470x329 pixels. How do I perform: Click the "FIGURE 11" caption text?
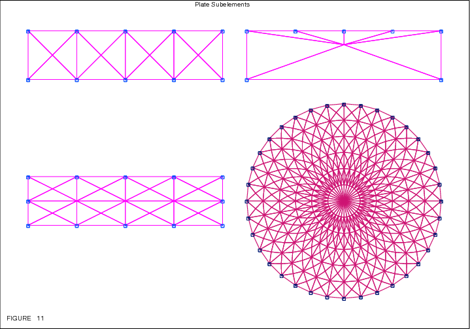click(25, 318)
